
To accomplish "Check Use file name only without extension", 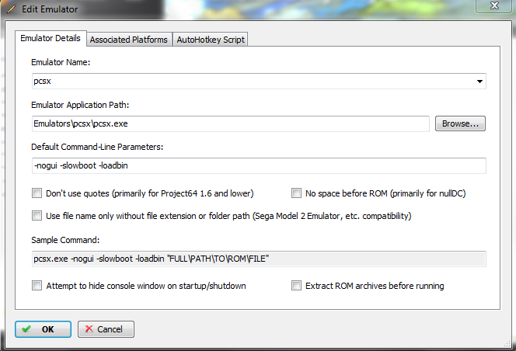I will pos(37,216).
